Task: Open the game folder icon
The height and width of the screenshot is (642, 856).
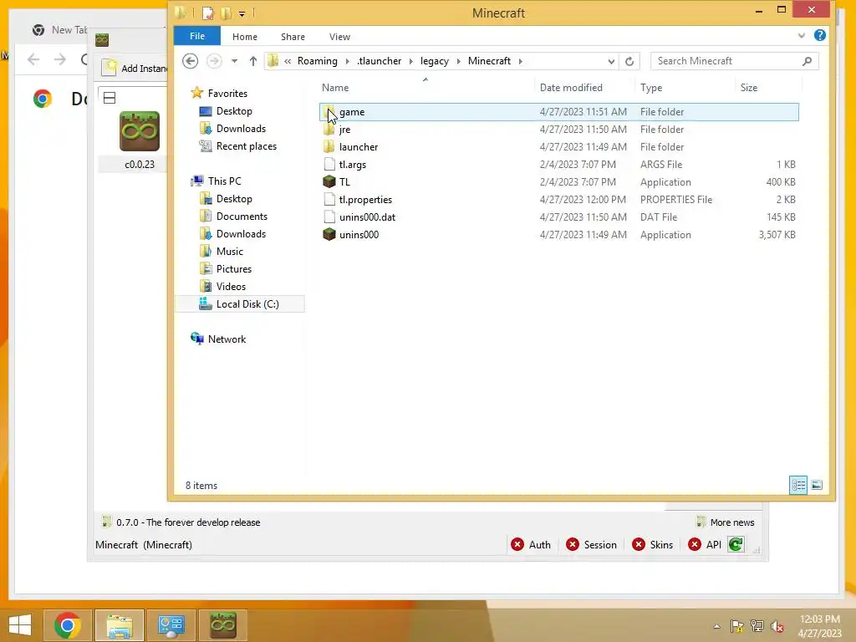Action: point(329,112)
